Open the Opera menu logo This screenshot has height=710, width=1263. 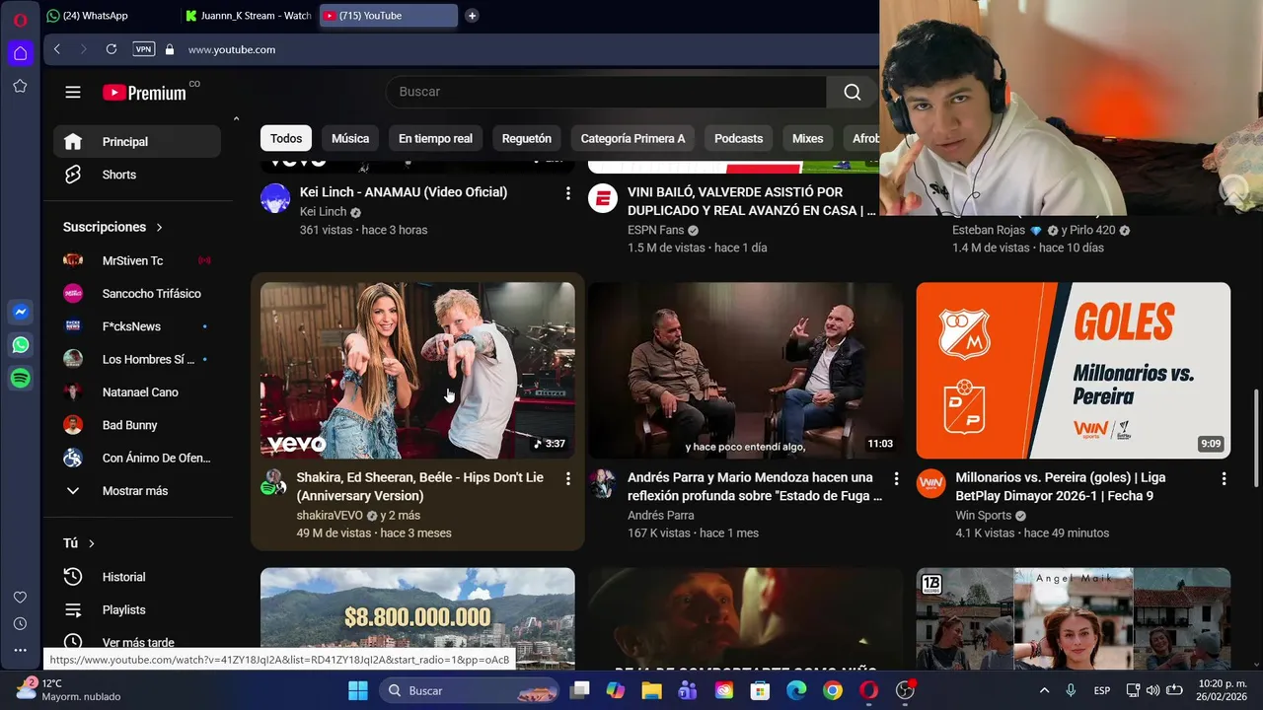[20, 19]
